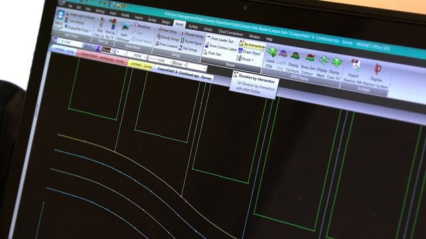The height and width of the screenshot is (239, 426).
Task: Open the Help menu
Action: pos(269,39)
